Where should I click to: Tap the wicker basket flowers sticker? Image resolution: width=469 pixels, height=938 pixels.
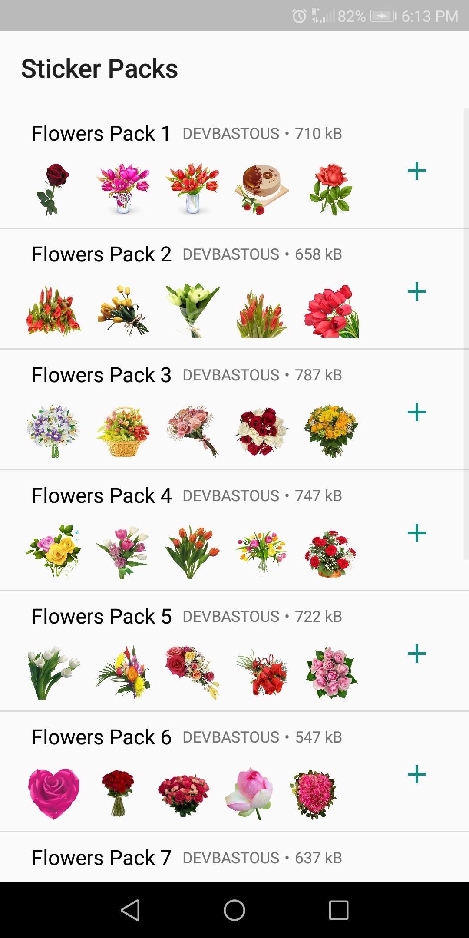[x=123, y=431]
